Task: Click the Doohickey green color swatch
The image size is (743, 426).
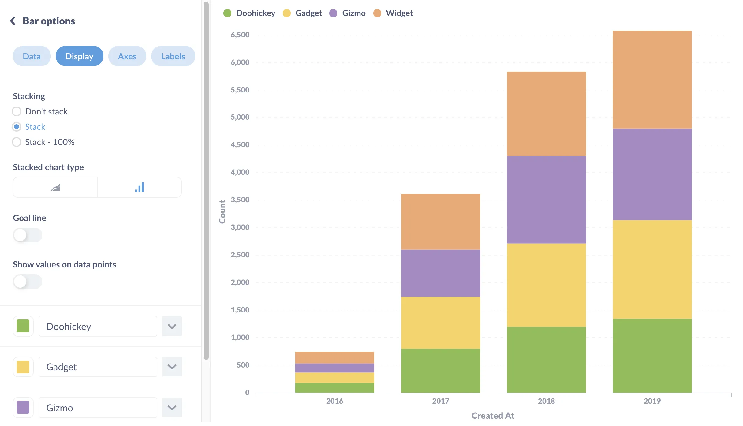Action: [x=23, y=326]
